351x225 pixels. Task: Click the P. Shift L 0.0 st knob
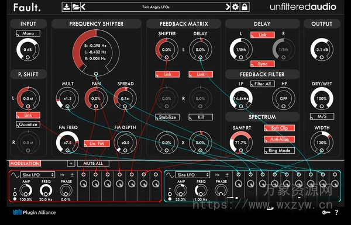pos(28,98)
